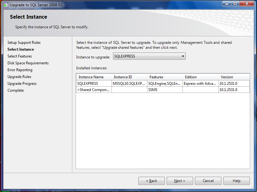Screen dimensions: 257x192
Task: Select the SQLEXPRESS instance name cell
Action: pyautogui.click(x=94, y=84)
